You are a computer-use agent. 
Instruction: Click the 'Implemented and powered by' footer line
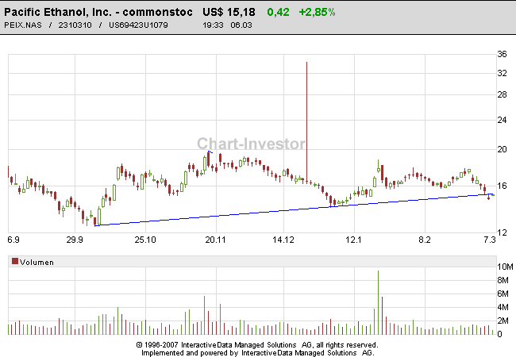(258, 353)
